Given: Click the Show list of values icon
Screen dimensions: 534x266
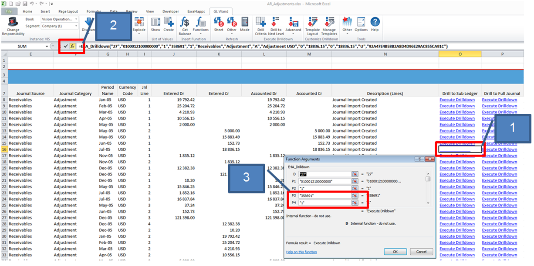Looking at the screenshot, I should coord(155,22).
